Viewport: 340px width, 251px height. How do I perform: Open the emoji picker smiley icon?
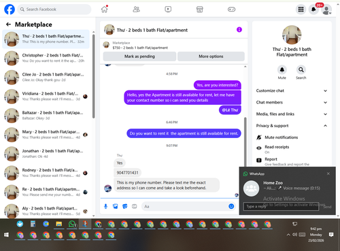pos(231,206)
